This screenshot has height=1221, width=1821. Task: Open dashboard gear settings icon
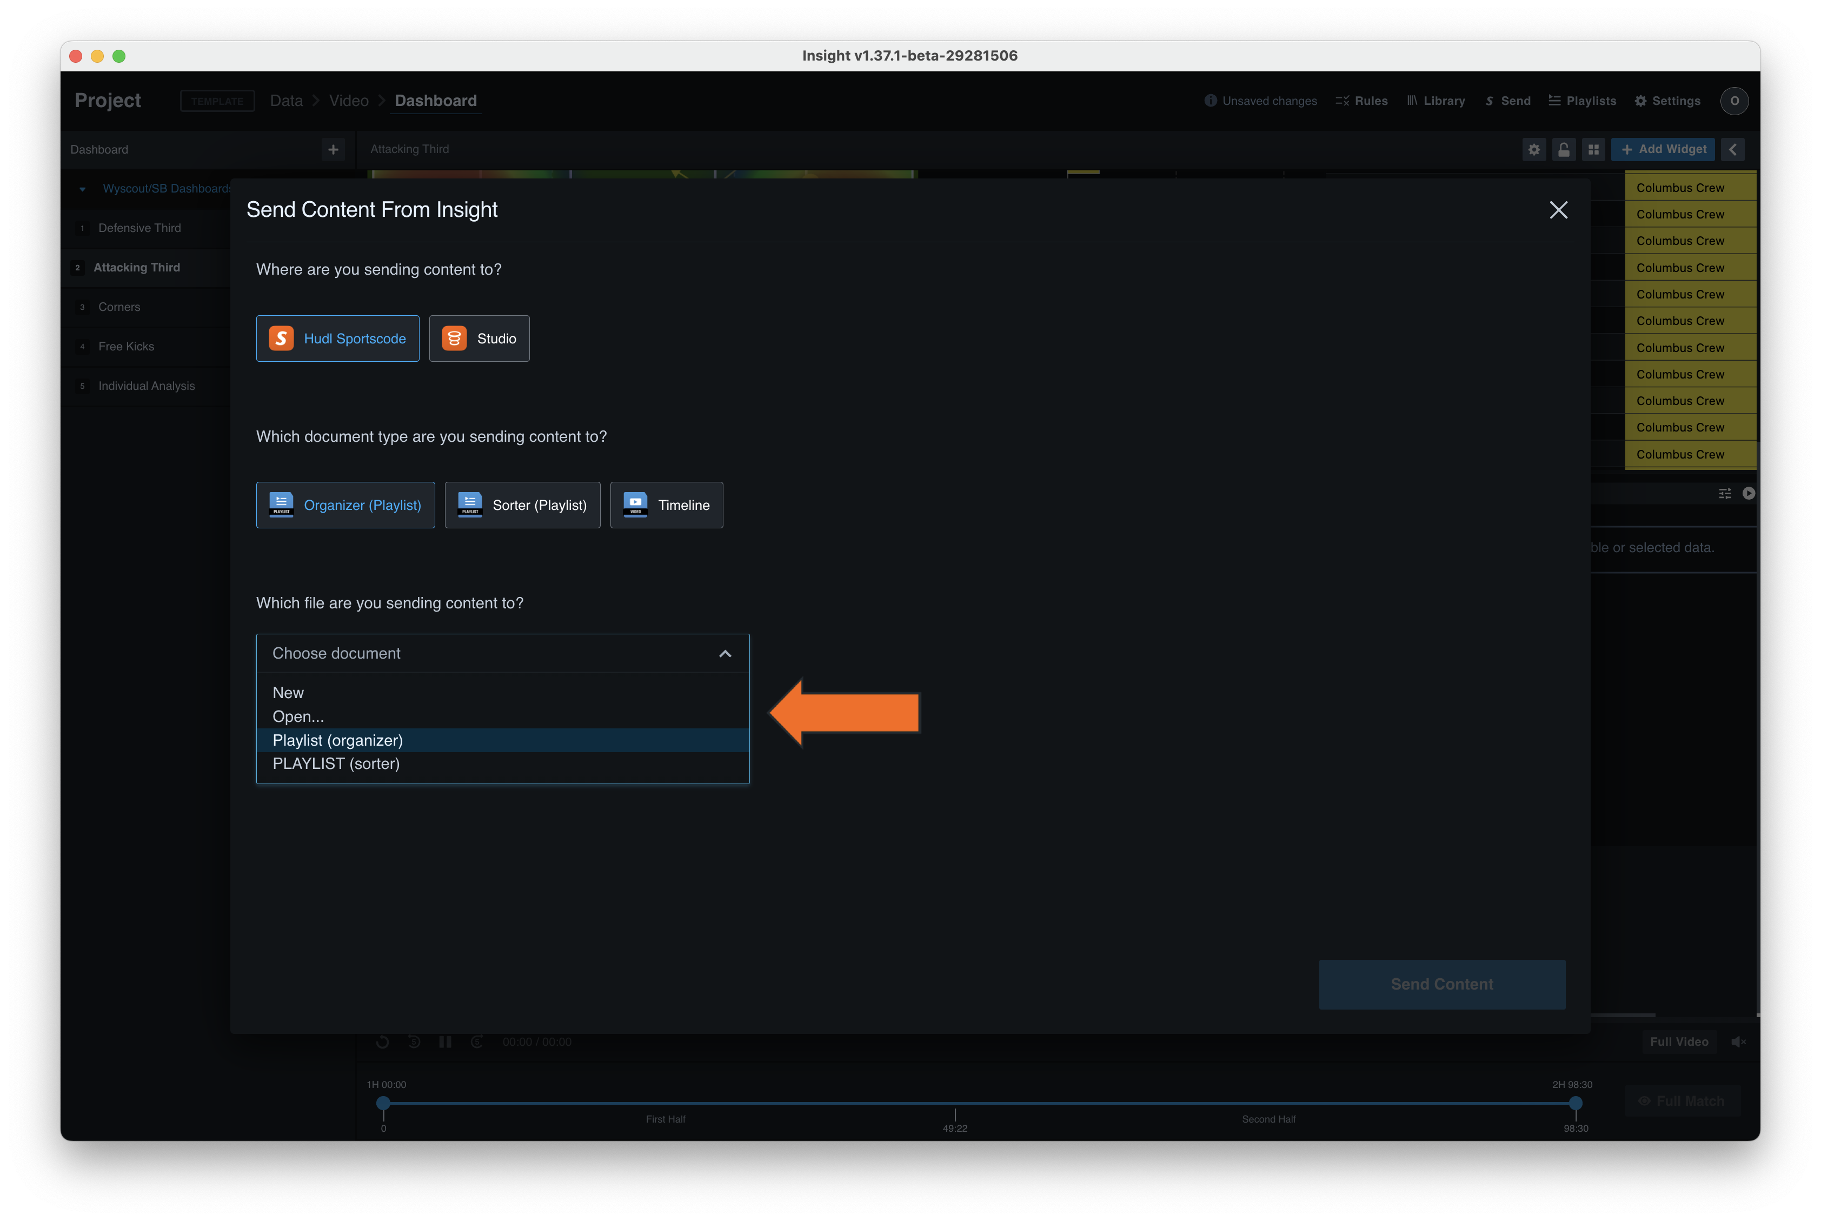[x=1533, y=149]
